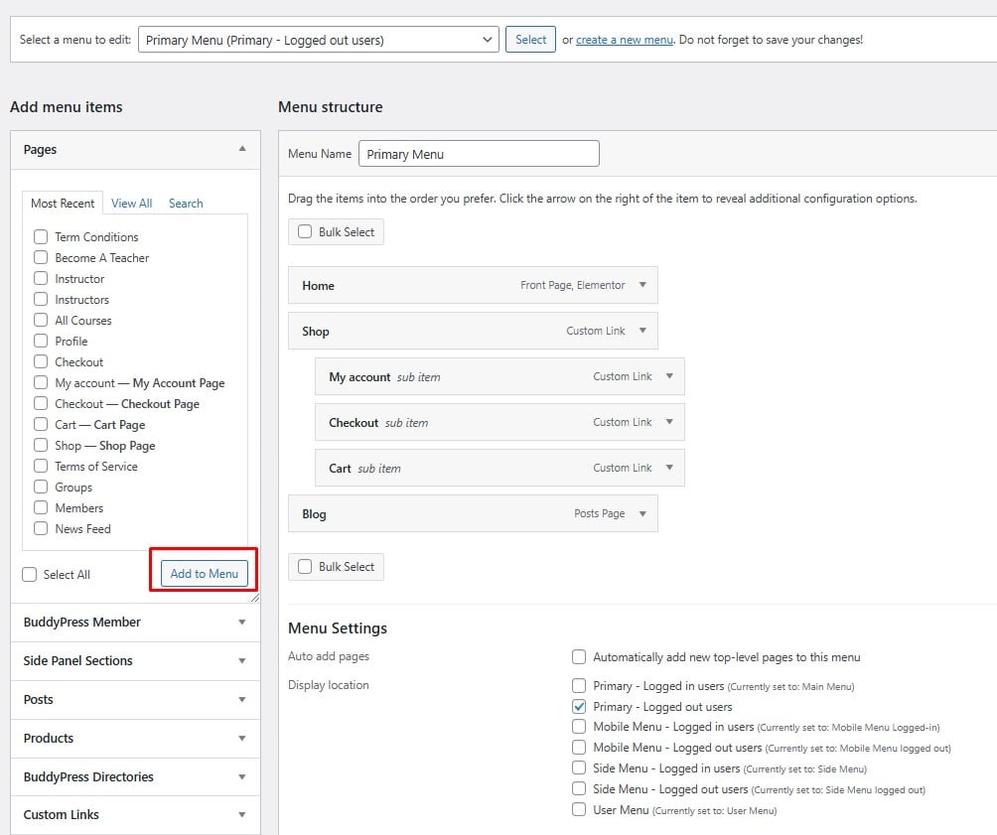Open the My account sub item arrow
This screenshot has height=835, width=997.
click(669, 377)
